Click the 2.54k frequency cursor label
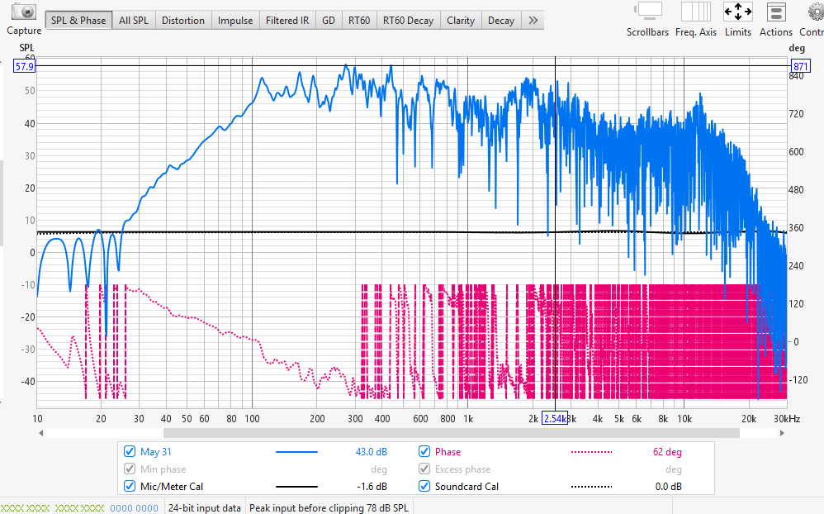824x514 pixels. [554, 418]
